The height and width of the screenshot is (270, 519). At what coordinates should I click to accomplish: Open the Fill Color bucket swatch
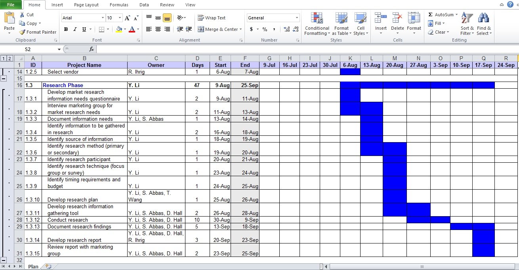coord(119,29)
